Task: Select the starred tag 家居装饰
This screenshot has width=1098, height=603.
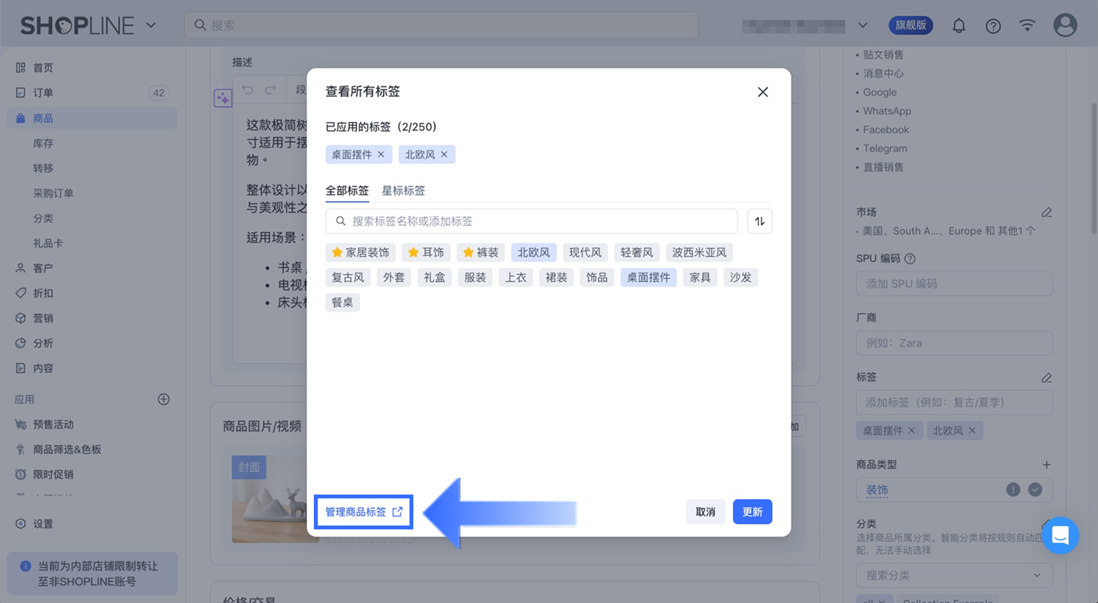Action: pyautogui.click(x=360, y=252)
